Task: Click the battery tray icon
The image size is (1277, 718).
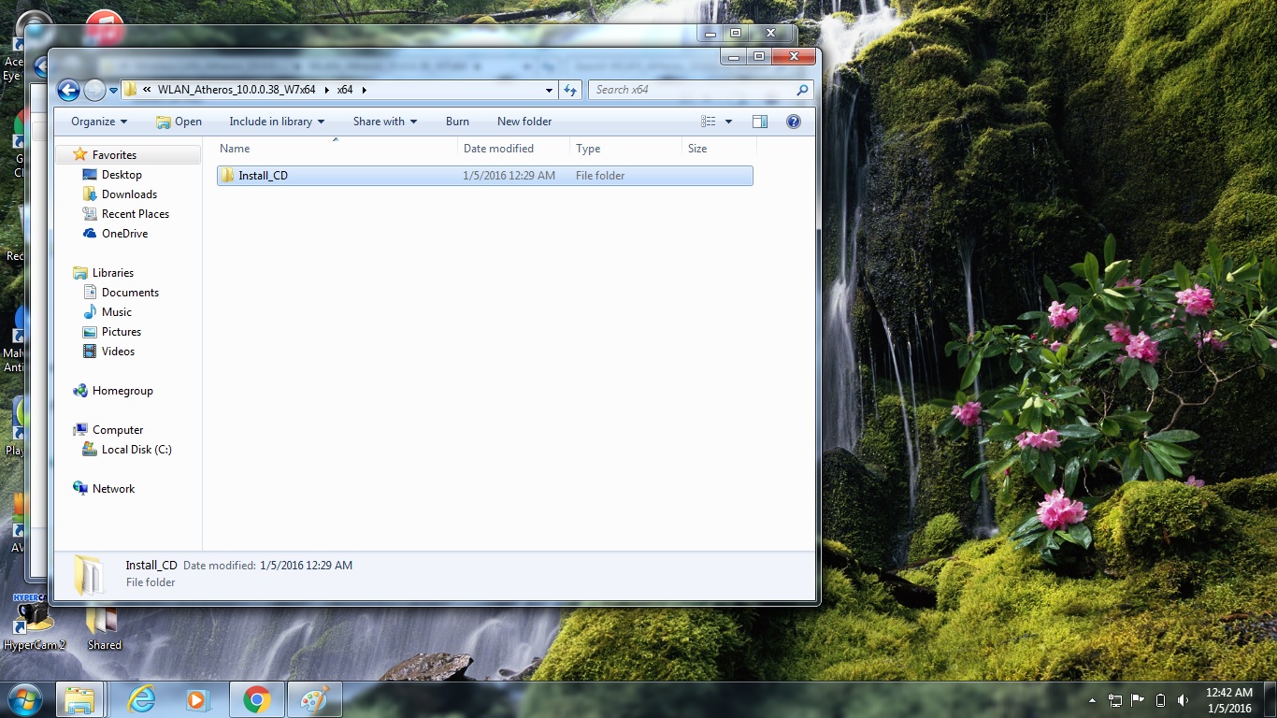Action: pyautogui.click(x=1161, y=700)
